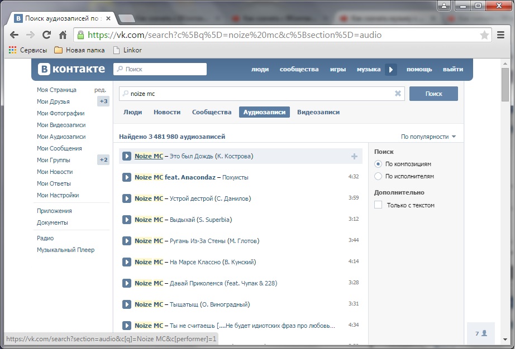Switch to Сообщества search tab
515x349 pixels.
[212, 112]
